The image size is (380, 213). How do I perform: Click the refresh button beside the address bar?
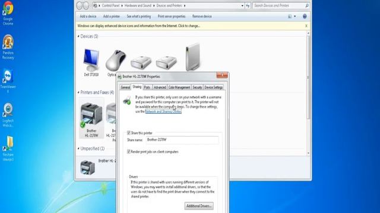pyautogui.click(x=248, y=5)
